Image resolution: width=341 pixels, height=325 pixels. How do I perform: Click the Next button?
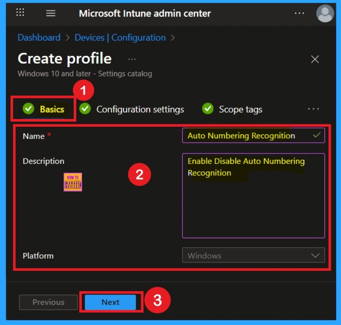click(110, 302)
